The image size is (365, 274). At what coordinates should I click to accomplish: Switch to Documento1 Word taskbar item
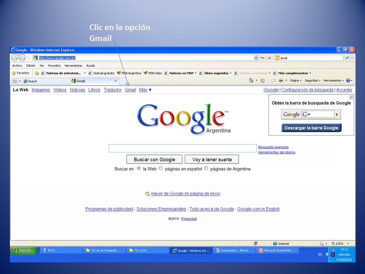pyautogui.click(x=235, y=250)
